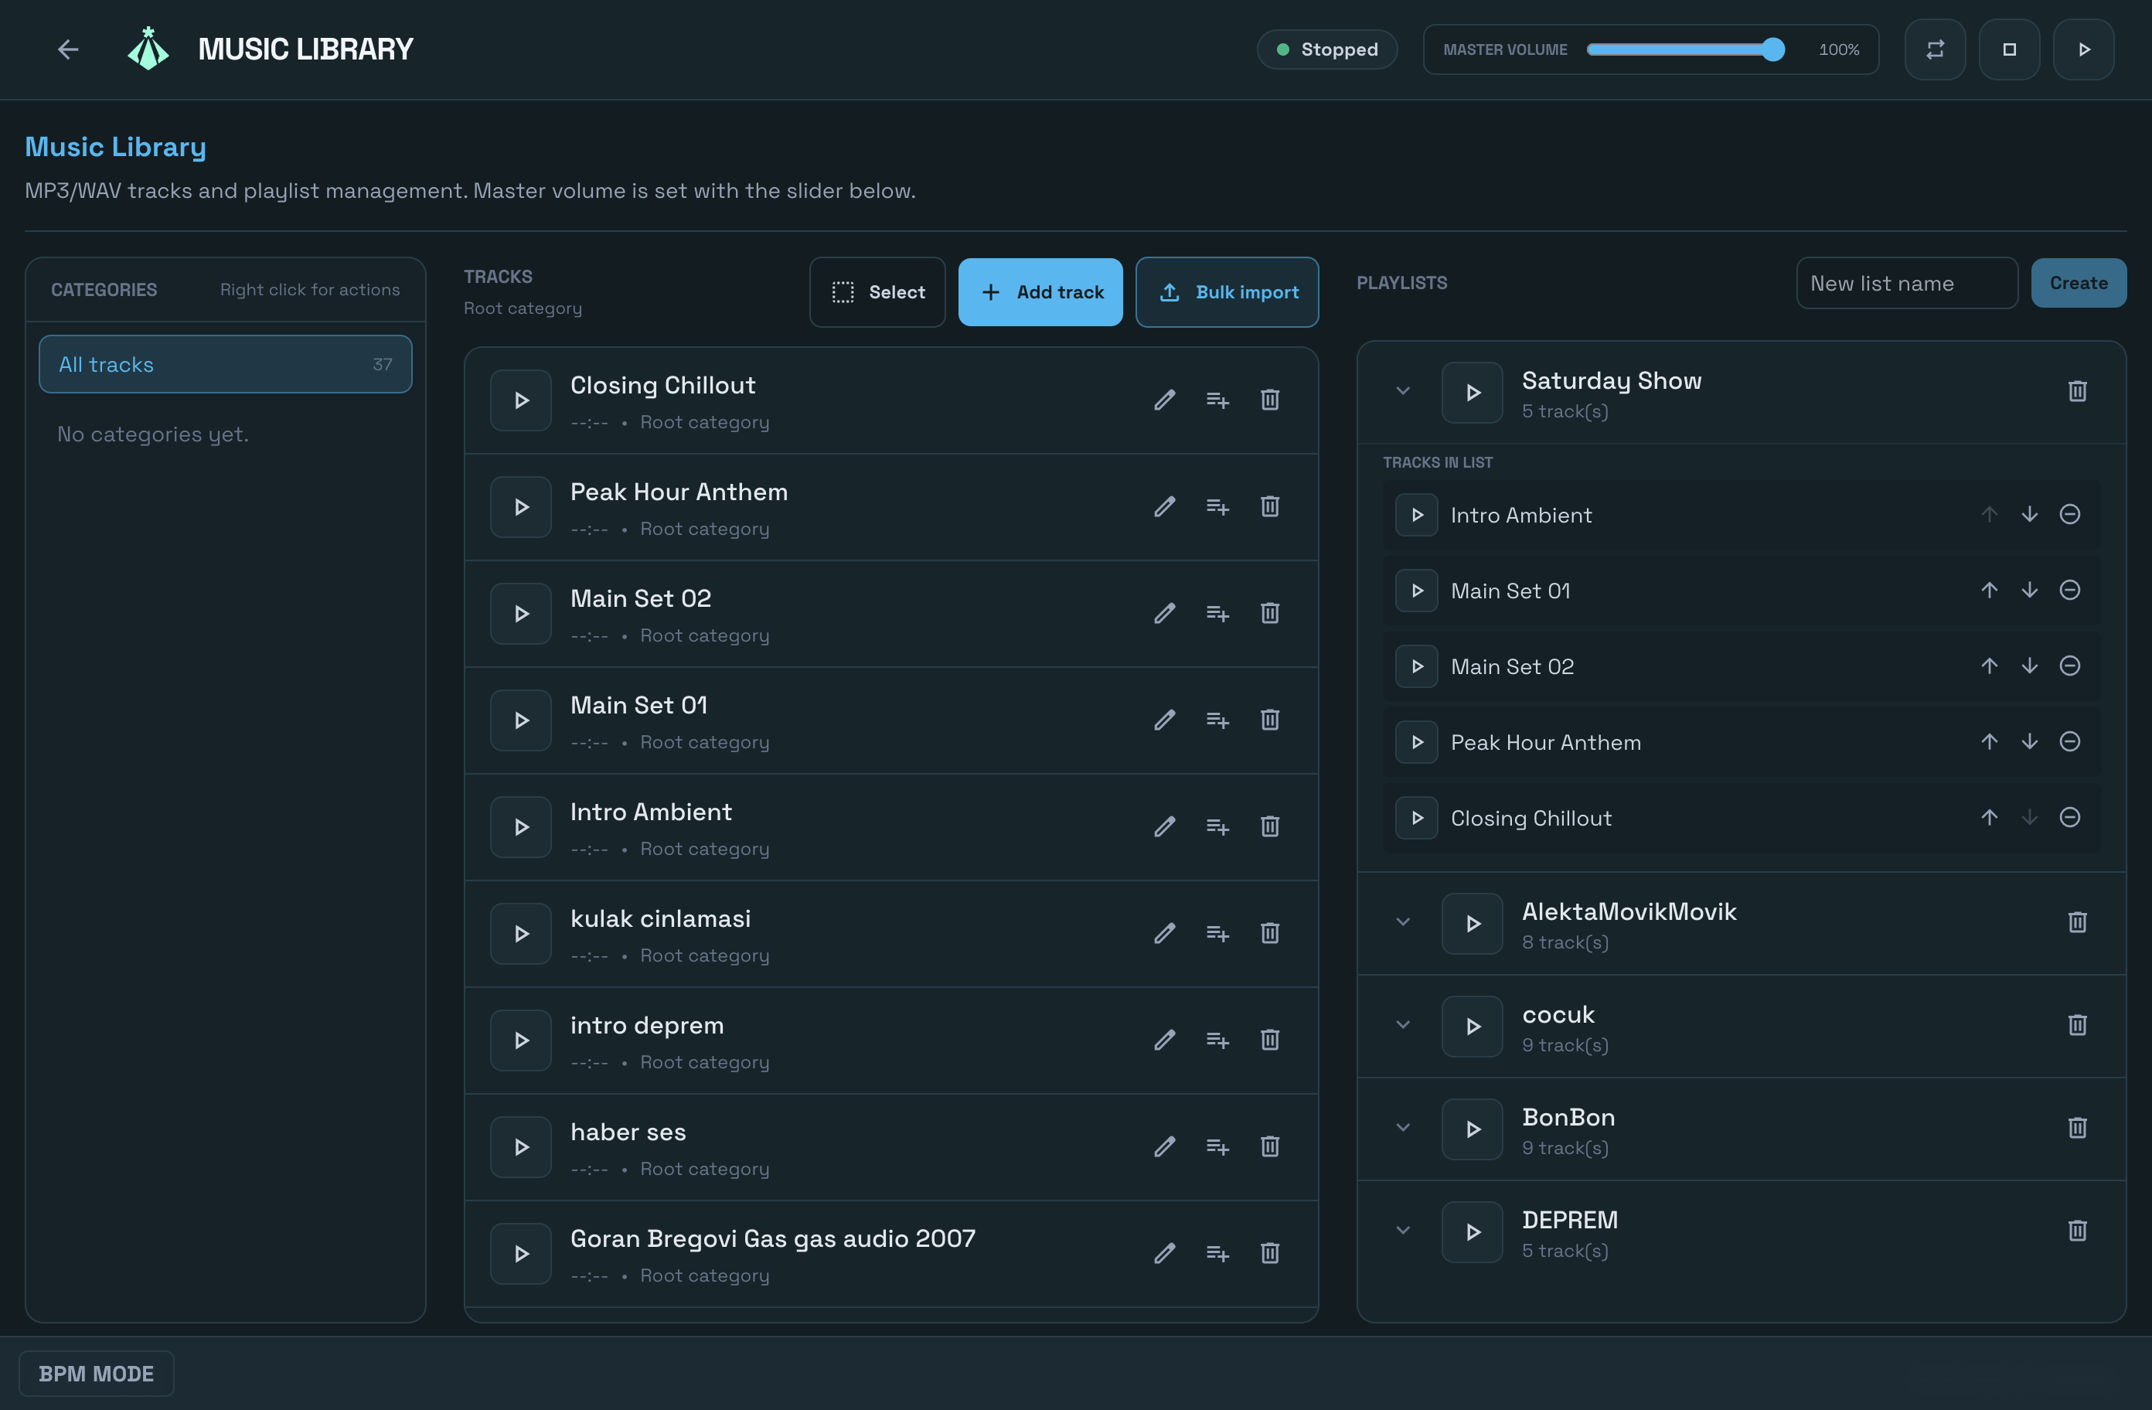Play the DEPREM playlist
Image resolution: width=2152 pixels, height=1410 pixels.
[x=1472, y=1232]
